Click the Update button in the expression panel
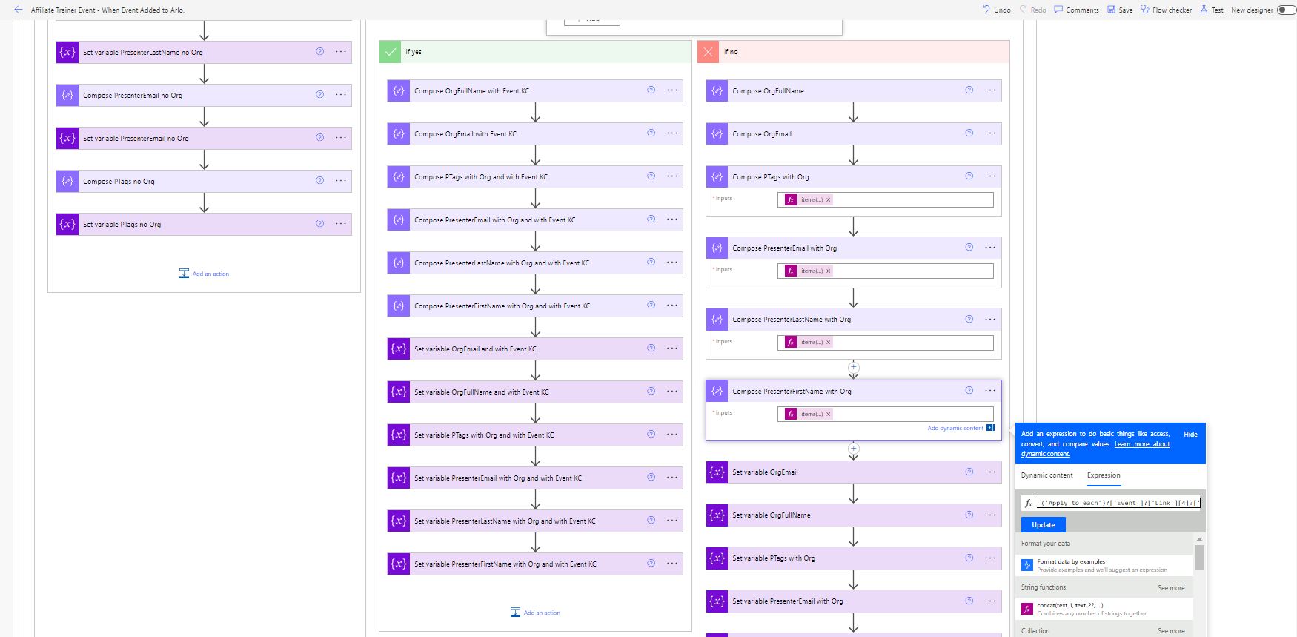 tap(1043, 524)
